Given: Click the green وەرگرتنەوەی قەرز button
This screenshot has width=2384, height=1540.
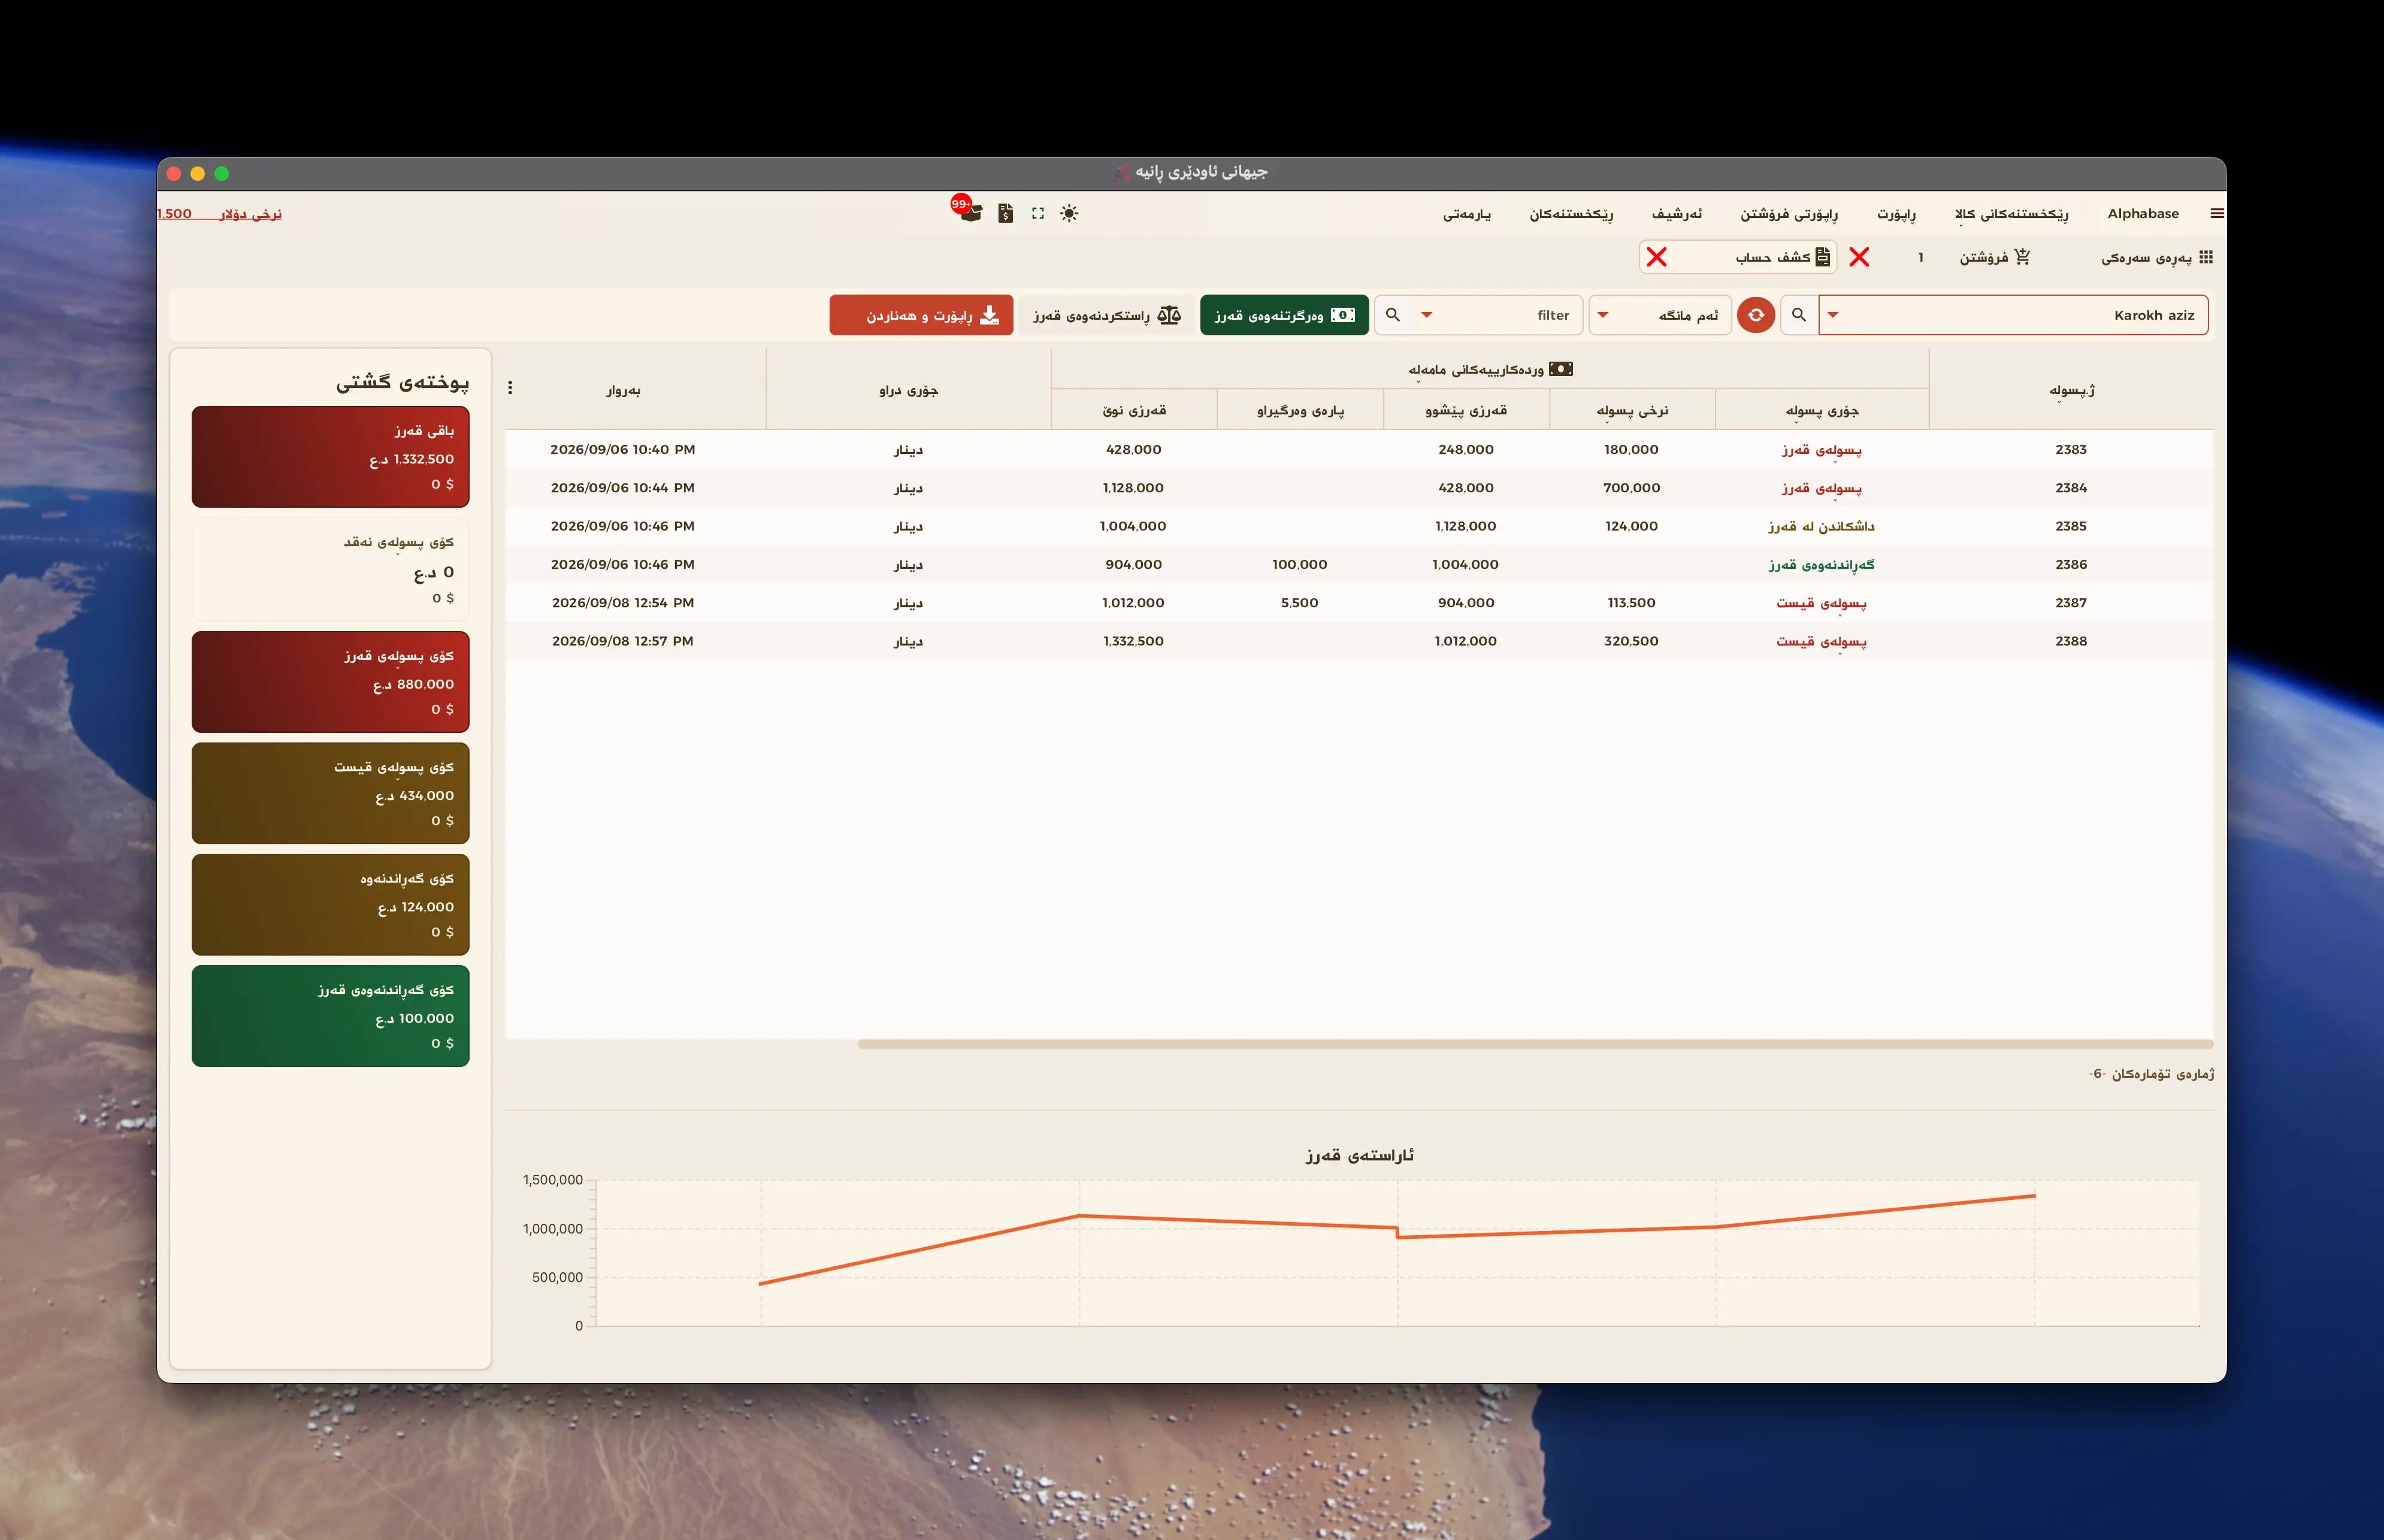Looking at the screenshot, I should click(x=1284, y=315).
